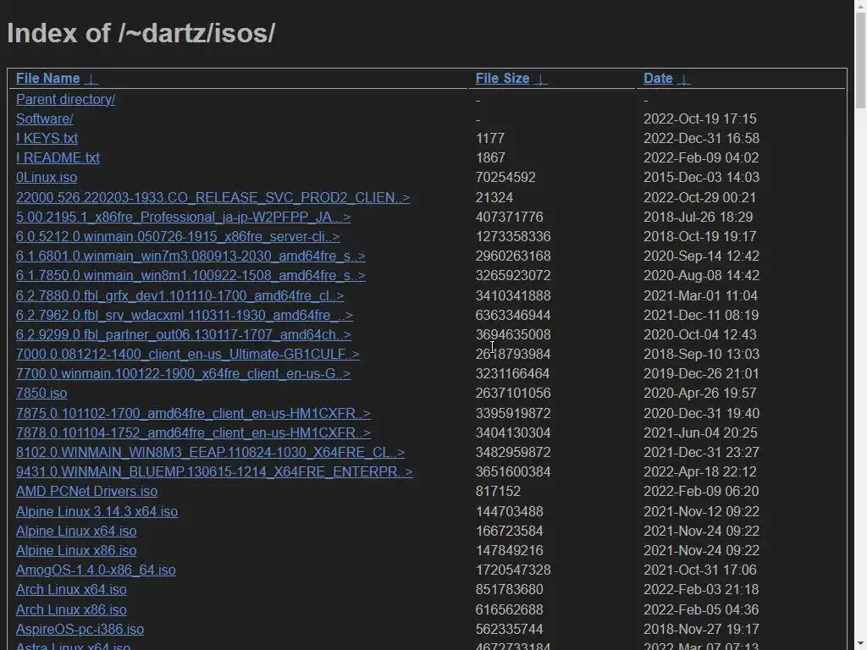Download 9431.0.WINMAIN_BLUEMP file
Image resolution: width=867 pixels, height=650 pixels.
[214, 471]
